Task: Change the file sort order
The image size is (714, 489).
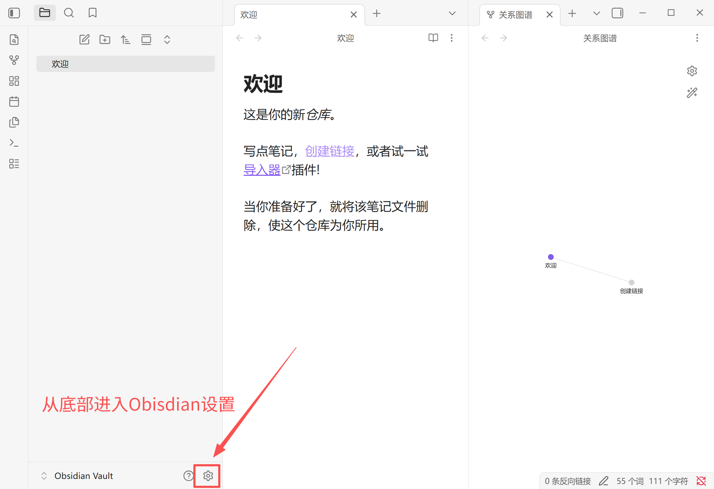Action: click(x=125, y=40)
